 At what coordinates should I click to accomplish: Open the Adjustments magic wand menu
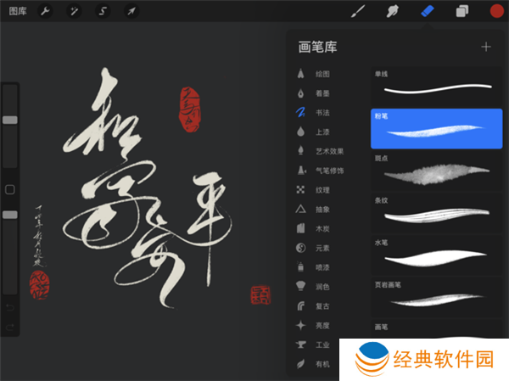click(73, 12)
